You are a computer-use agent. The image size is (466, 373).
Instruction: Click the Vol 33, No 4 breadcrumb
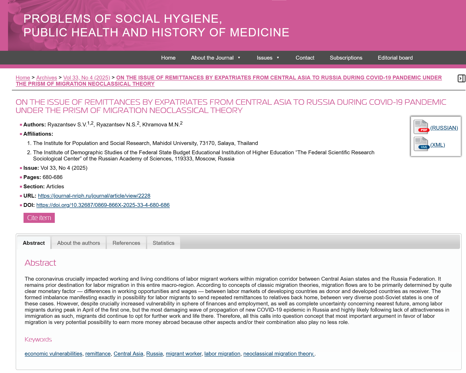click(x=87, y=78)
